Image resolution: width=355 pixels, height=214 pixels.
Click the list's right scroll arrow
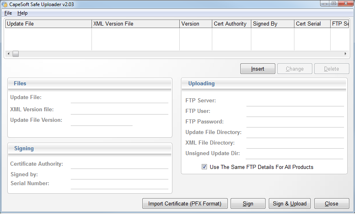click(x=346, y=54)
